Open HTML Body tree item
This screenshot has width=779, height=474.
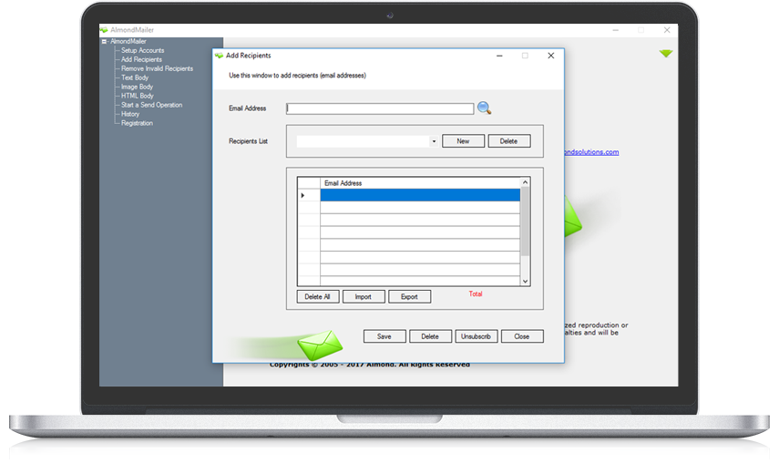pyautogui.click(x=138, y=96)
